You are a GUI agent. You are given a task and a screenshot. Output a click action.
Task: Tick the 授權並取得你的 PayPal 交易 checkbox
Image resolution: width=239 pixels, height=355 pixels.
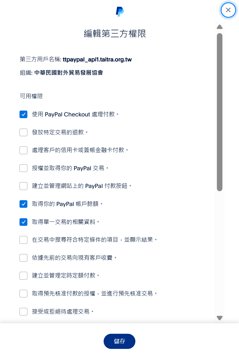point(24,168)
